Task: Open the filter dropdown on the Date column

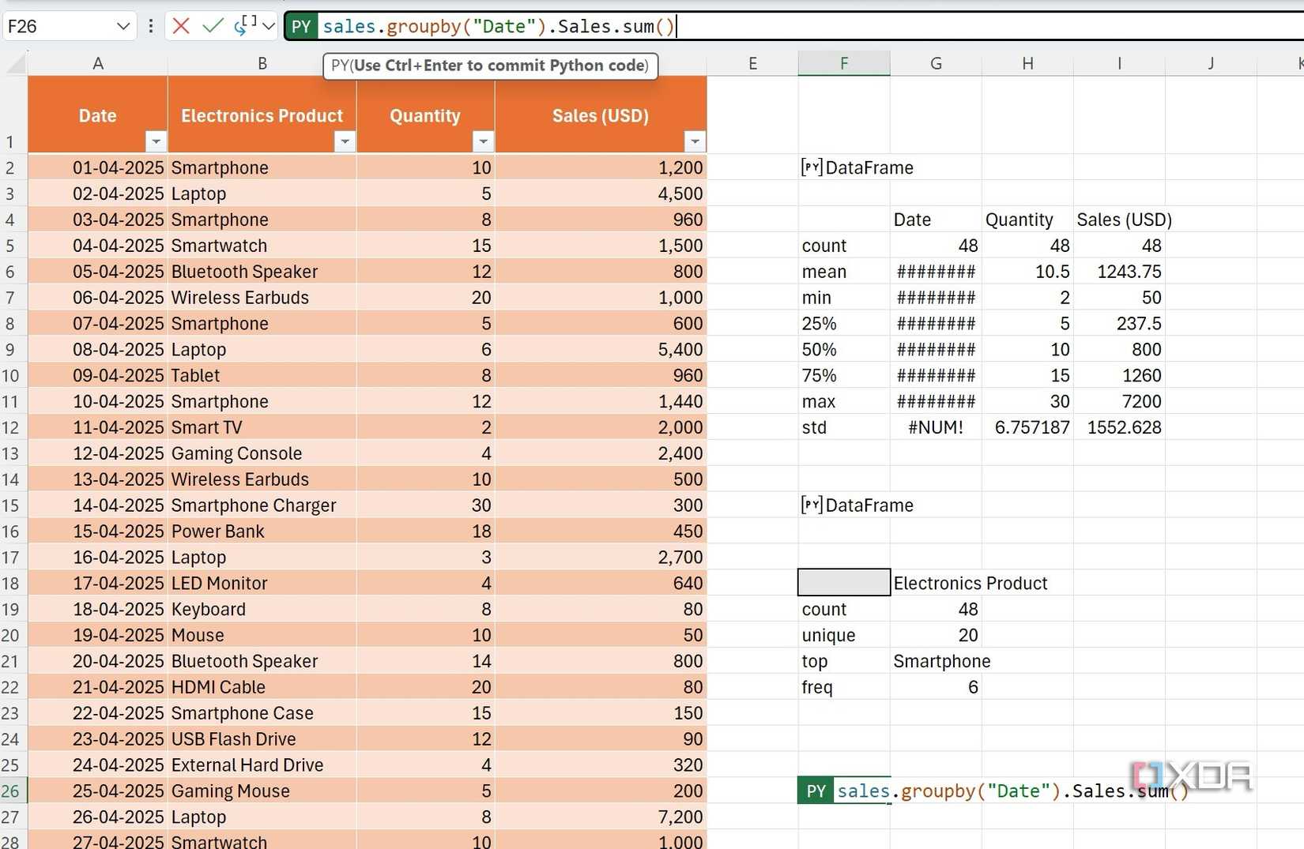Action: tap(156, 142)
